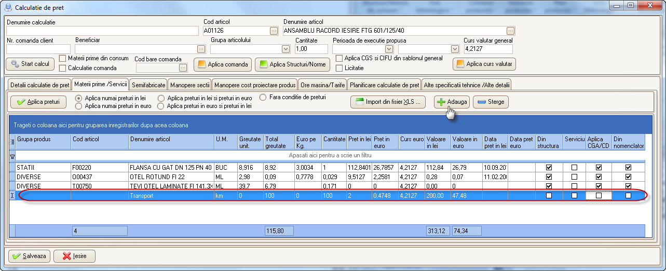This screenshot has height=271, width=666.
Task: Click the Adauga button
Action: pyautogui.click(x=451, y=102)
